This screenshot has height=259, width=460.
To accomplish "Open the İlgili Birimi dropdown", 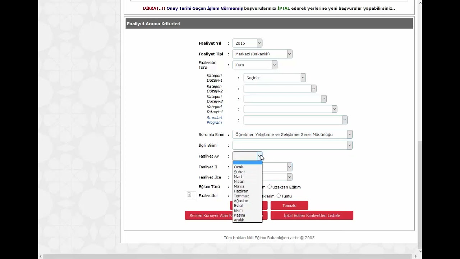I will click(x=292, y=145).
